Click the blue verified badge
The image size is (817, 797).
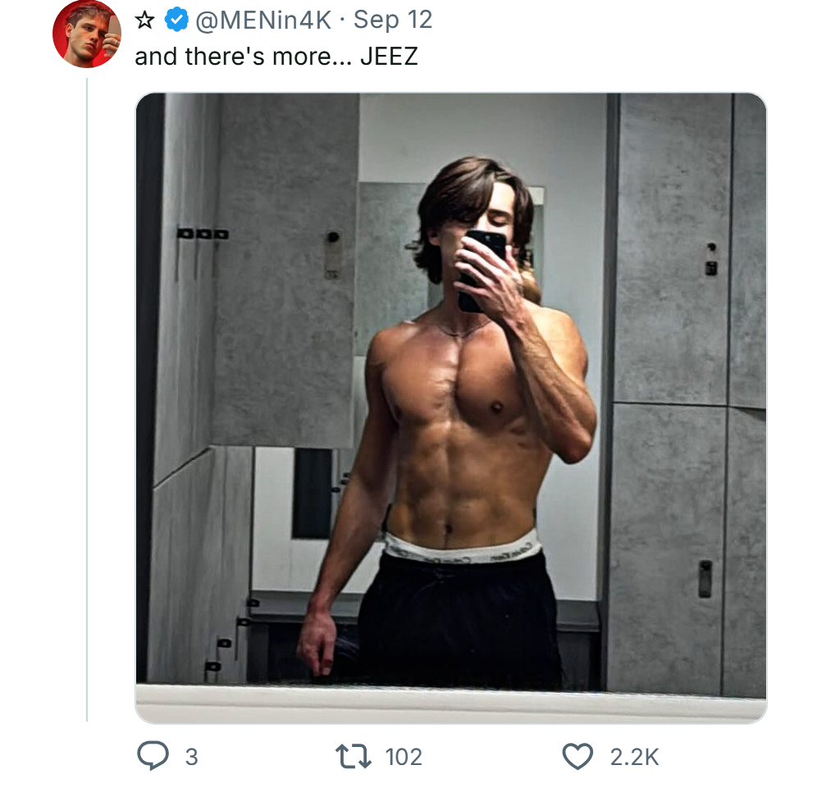[x=176, y=20]
